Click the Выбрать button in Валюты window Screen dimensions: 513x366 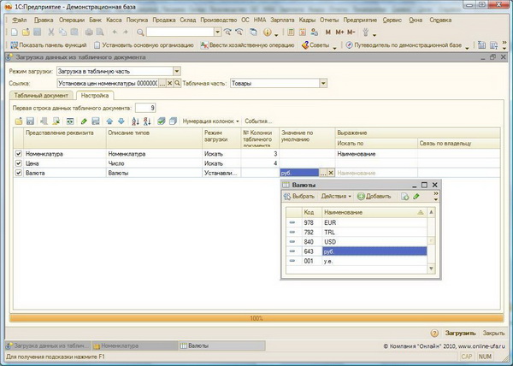pyautogui.click(x=299, y=197)
